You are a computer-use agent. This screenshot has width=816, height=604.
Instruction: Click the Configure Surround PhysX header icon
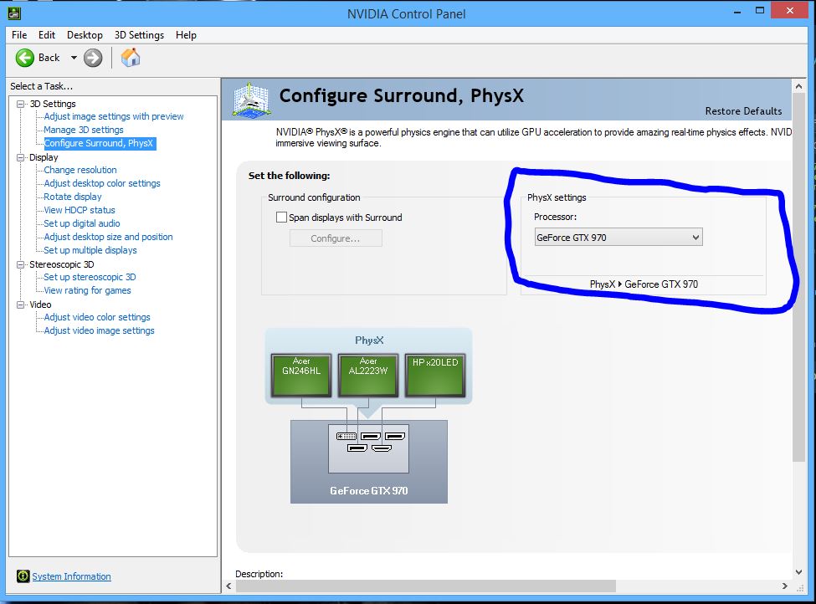pyautogui.click(x=251, y=100)
